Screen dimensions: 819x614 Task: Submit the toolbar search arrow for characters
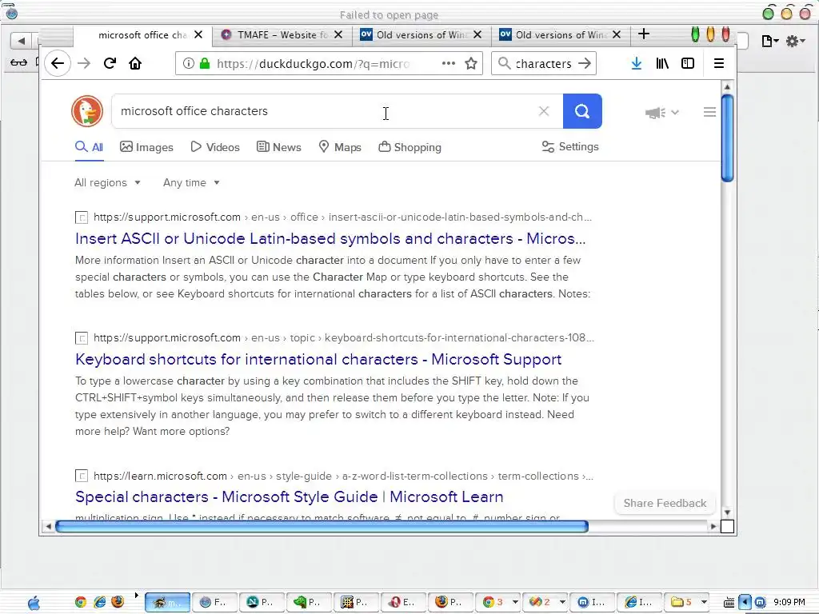tap(585, 64)
